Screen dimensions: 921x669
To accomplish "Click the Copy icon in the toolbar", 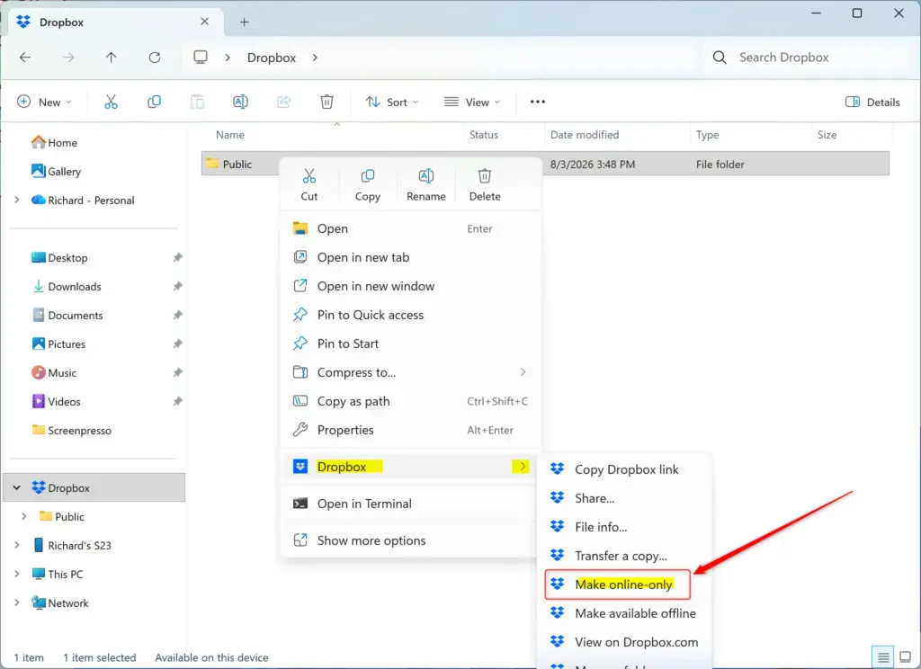I will [154, 102].
